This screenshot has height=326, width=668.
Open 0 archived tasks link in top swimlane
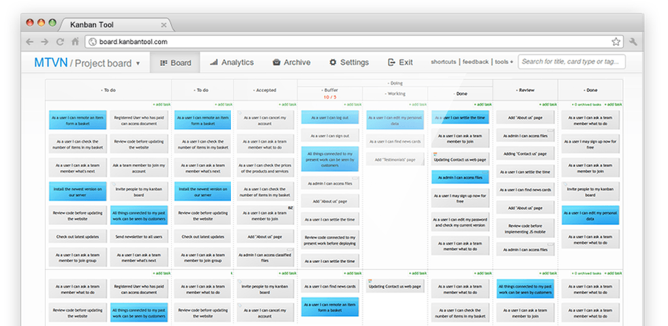(587, 104)
